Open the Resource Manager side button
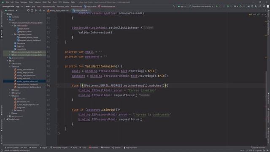The height and width of the screenshot is (152, 270). [x=2, y=18]
